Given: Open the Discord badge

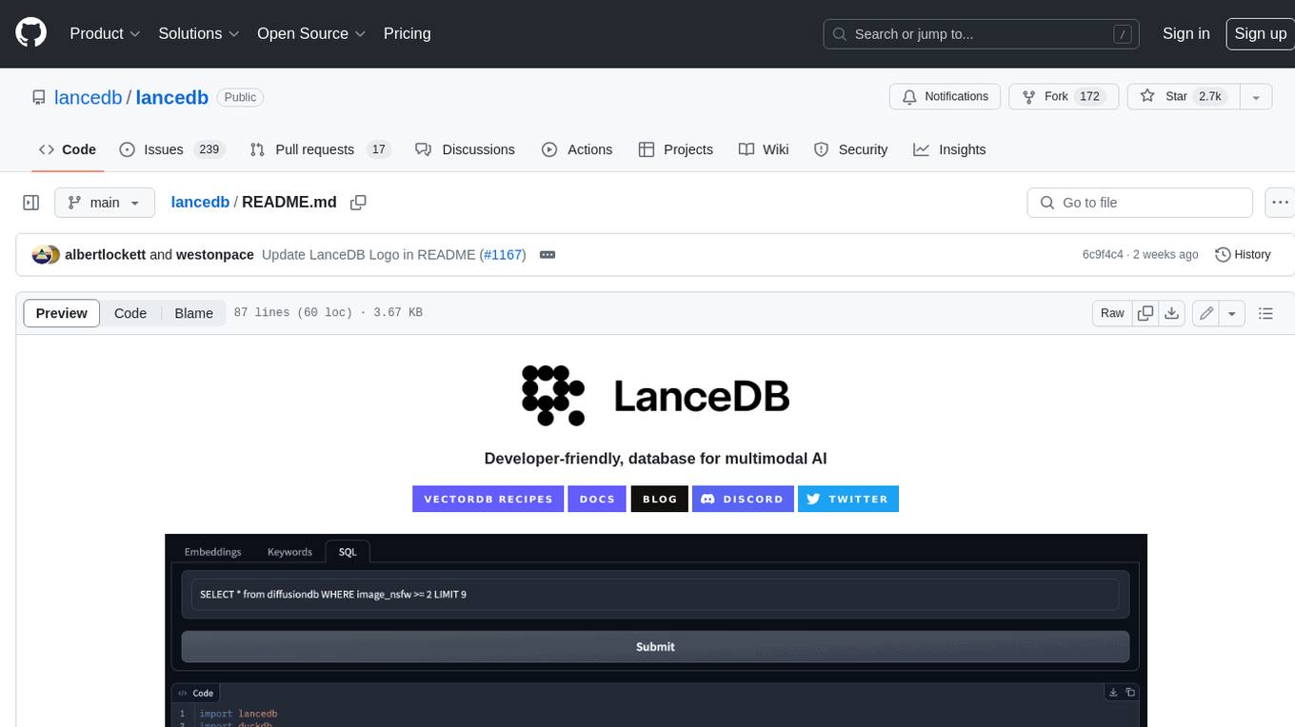Looking at the screenshot, I should pyautogui.click(x=743, y=499).
